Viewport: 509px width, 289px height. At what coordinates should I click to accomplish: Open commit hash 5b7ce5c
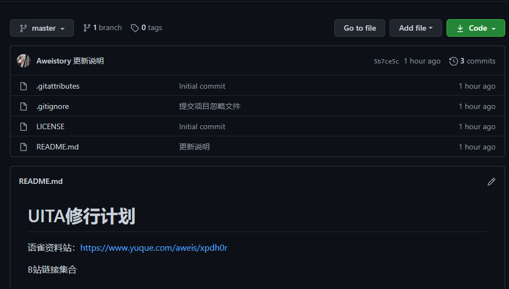[386, 61]
